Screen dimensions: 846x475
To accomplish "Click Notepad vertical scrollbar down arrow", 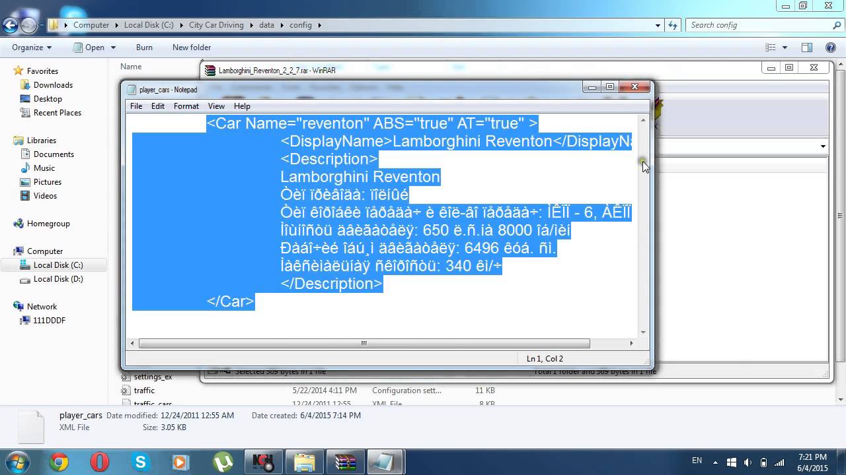I will coord(643,332).
